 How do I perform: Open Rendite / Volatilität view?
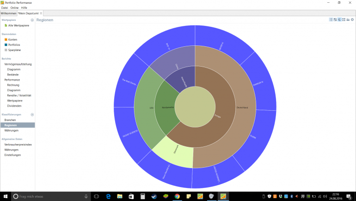[19, 95]
